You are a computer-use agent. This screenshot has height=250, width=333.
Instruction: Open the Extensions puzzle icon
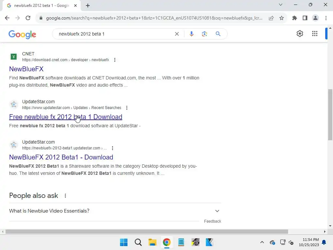pos(295,18)
